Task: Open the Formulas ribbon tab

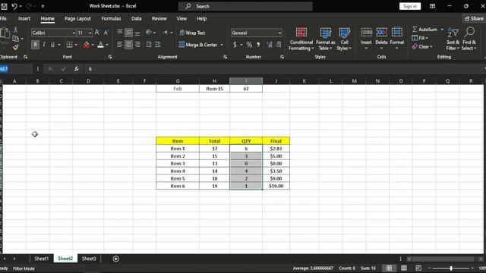Action: coord(111,18)
